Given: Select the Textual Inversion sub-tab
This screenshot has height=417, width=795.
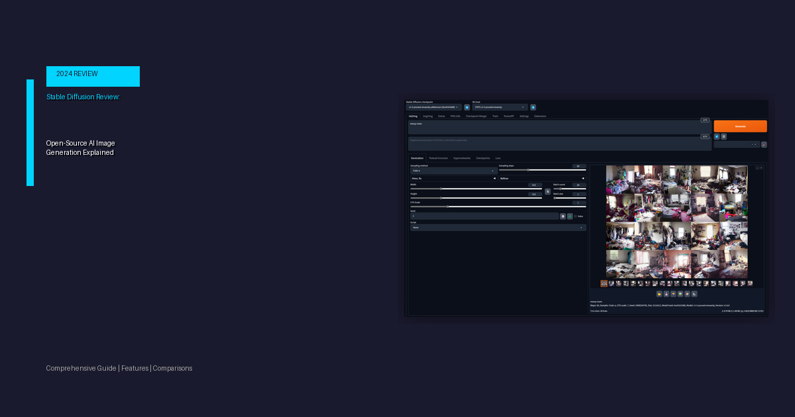Looking at the screenshot, I should 439,158.
